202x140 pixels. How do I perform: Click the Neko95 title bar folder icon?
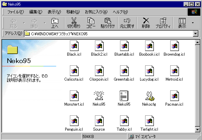tap(4, 4)
